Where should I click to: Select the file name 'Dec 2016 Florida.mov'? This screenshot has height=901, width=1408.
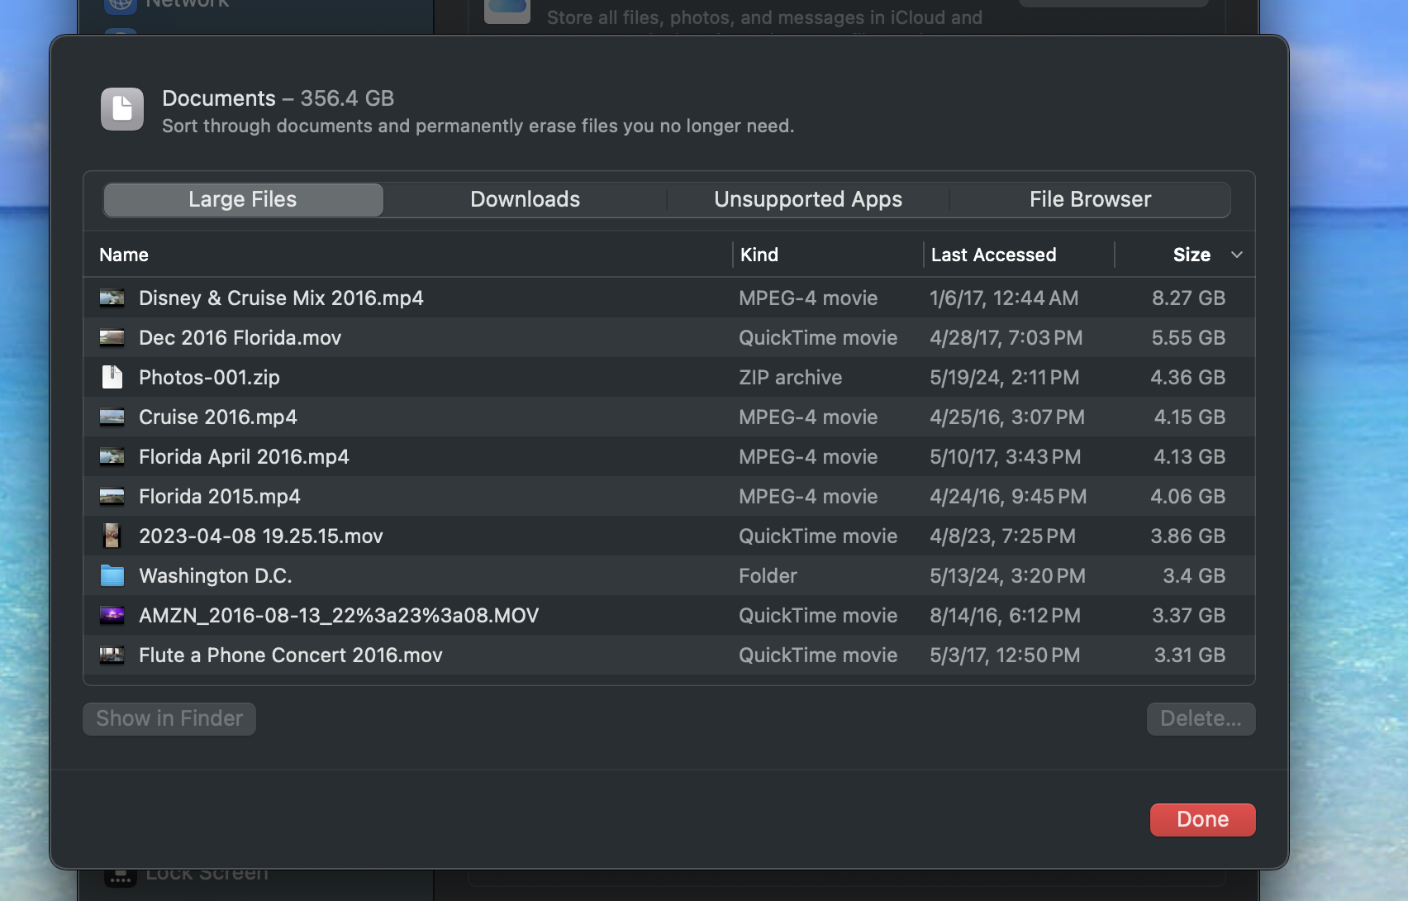pyautogui.click(x=240, y=337)
